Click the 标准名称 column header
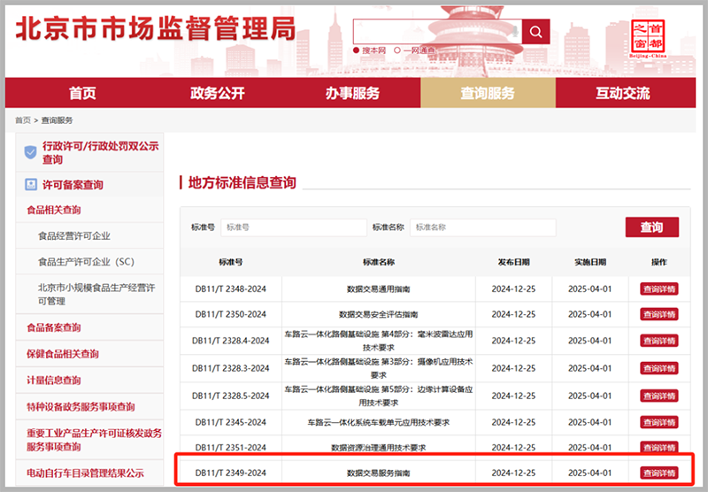 [379, 262]
